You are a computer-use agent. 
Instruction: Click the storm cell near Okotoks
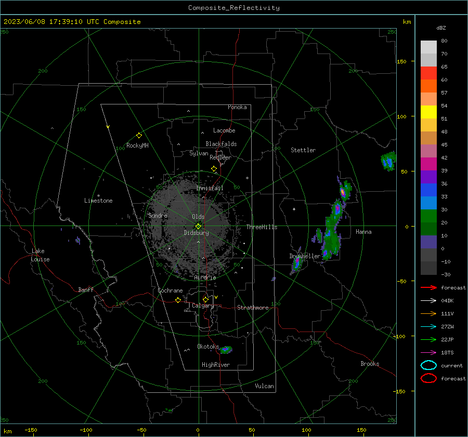pyautogui.click(x=226, y=350)
